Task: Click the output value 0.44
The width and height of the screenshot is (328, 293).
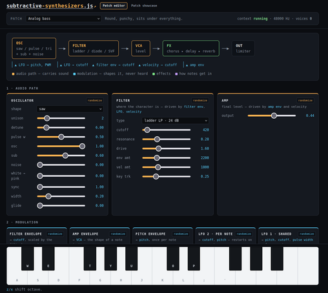Action: (310, 116)
